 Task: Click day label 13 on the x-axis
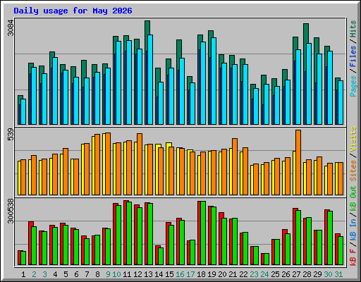point(148,274)
